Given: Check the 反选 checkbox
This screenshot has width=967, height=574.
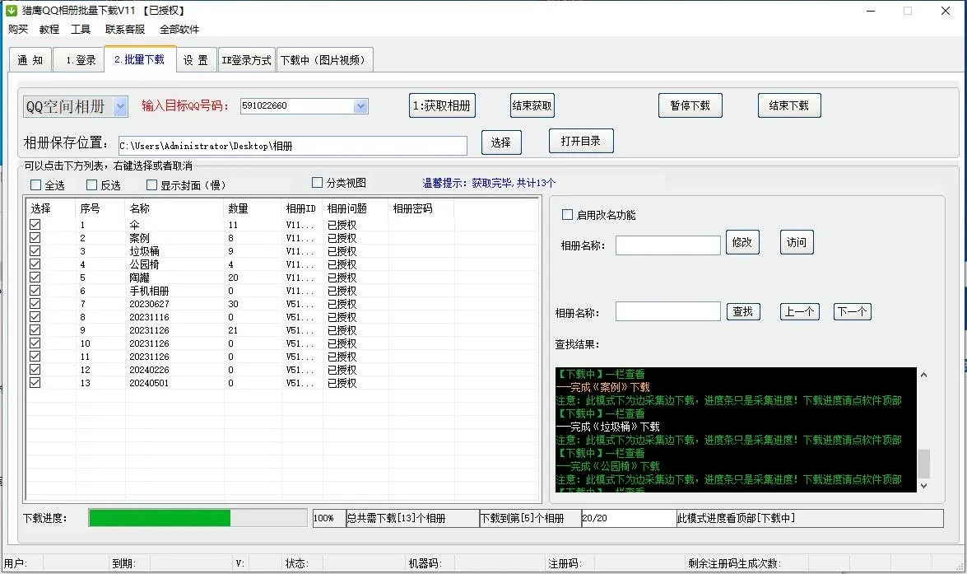Looking at the screenshot, I should [x=92, y=185].
